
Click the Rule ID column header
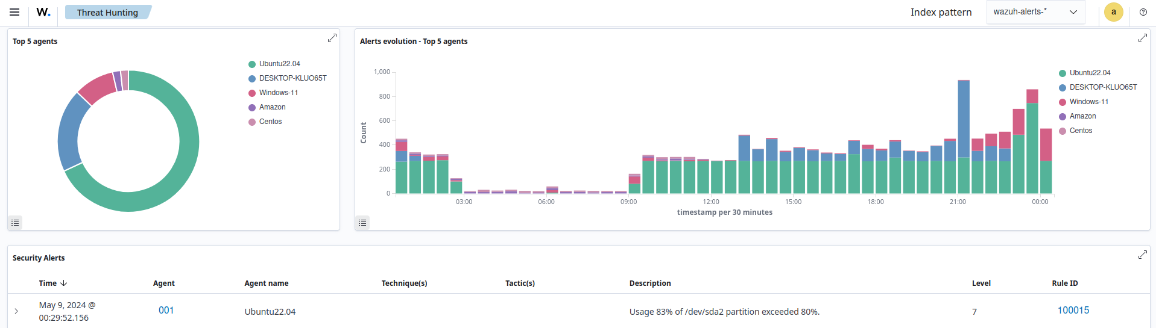(1064, 283)
